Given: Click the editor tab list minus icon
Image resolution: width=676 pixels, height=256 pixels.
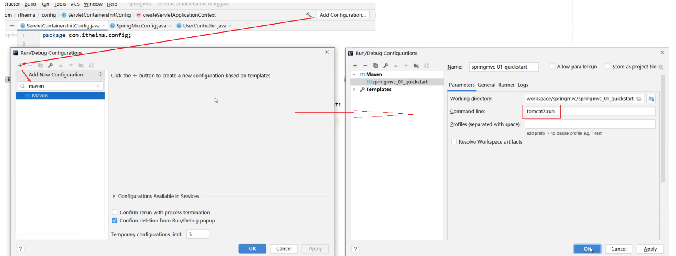Looking at the screenshot, I should coord(12,26).
